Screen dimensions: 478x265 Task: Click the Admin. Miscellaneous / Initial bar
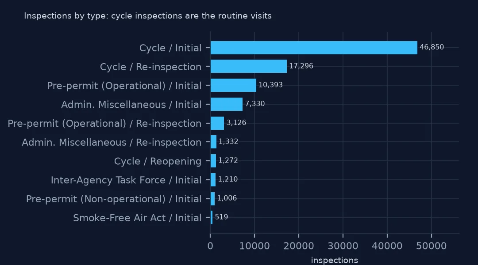227,104
